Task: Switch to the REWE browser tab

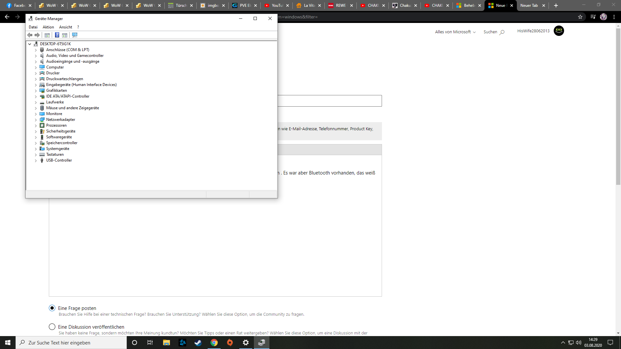Action: (x=341, y=5)
